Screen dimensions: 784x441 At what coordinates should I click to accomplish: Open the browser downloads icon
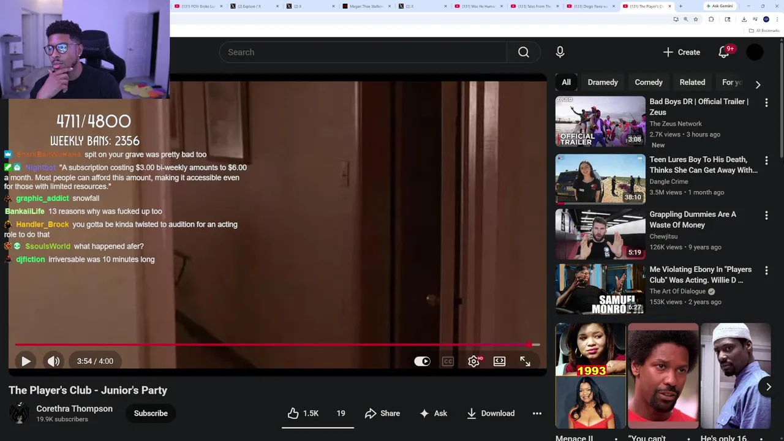pos(744,19)
